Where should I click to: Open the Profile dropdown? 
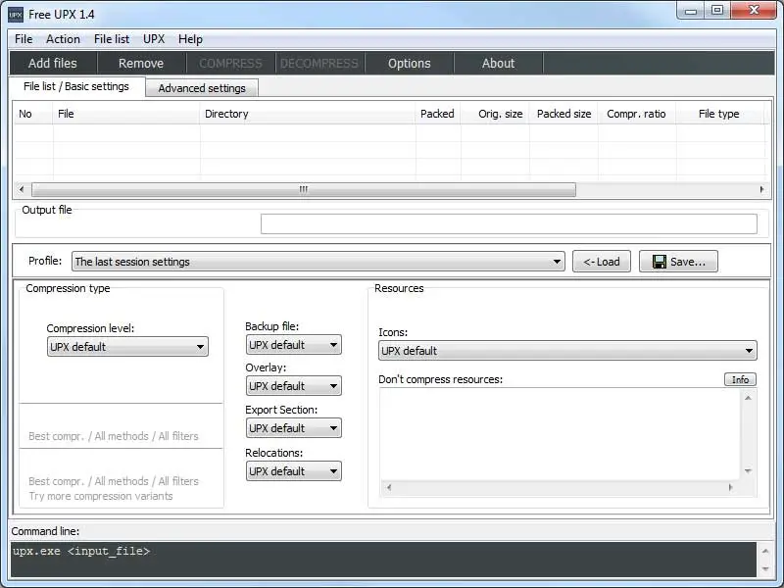pyautogui.click(x=318, y=262)
